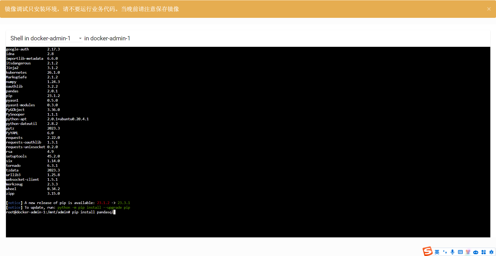496x256 pixels.
Task: Open the Sogou toolbox grid icon
Action: click(484, 252)
